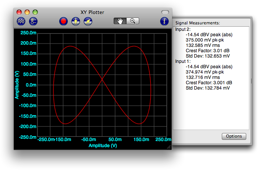
Task: Open the controls settings icon in toolbar
Action: point(33,21)
